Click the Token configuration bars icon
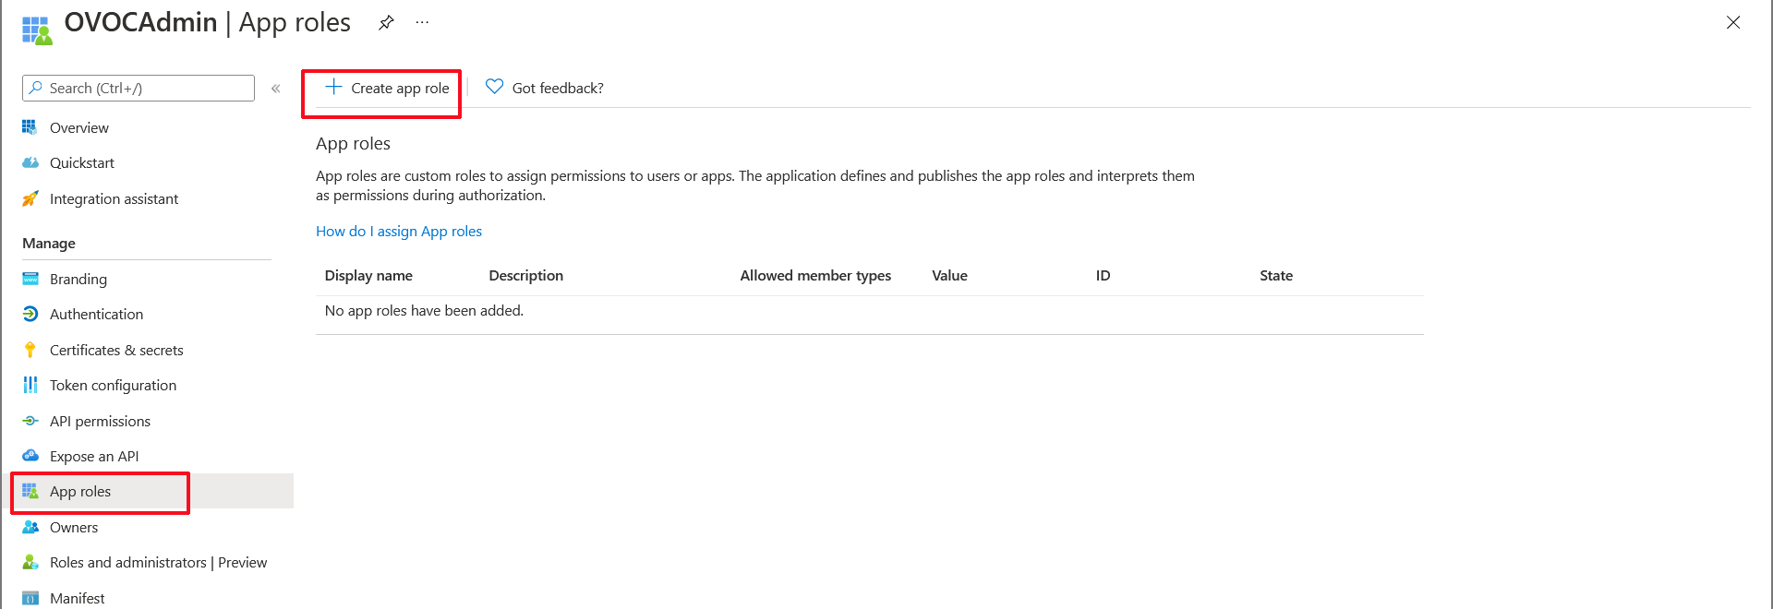The width and height of the screenshot is (1773, 609). 30,386
